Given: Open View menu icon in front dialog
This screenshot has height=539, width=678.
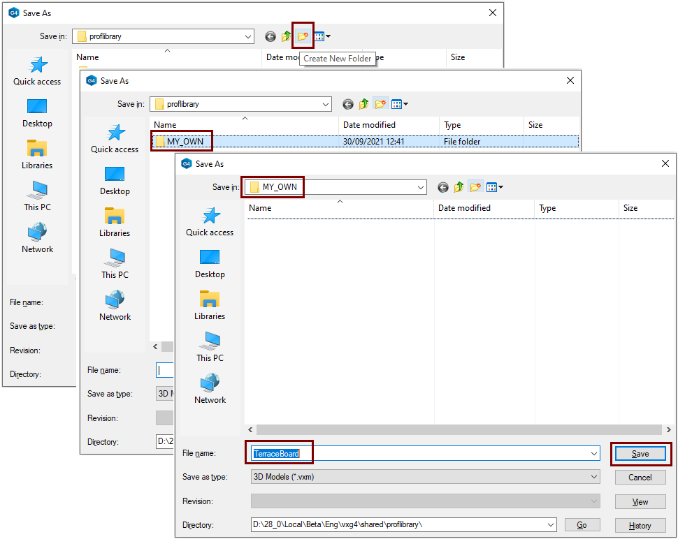Looking at the screenshot, I should 495,187.
